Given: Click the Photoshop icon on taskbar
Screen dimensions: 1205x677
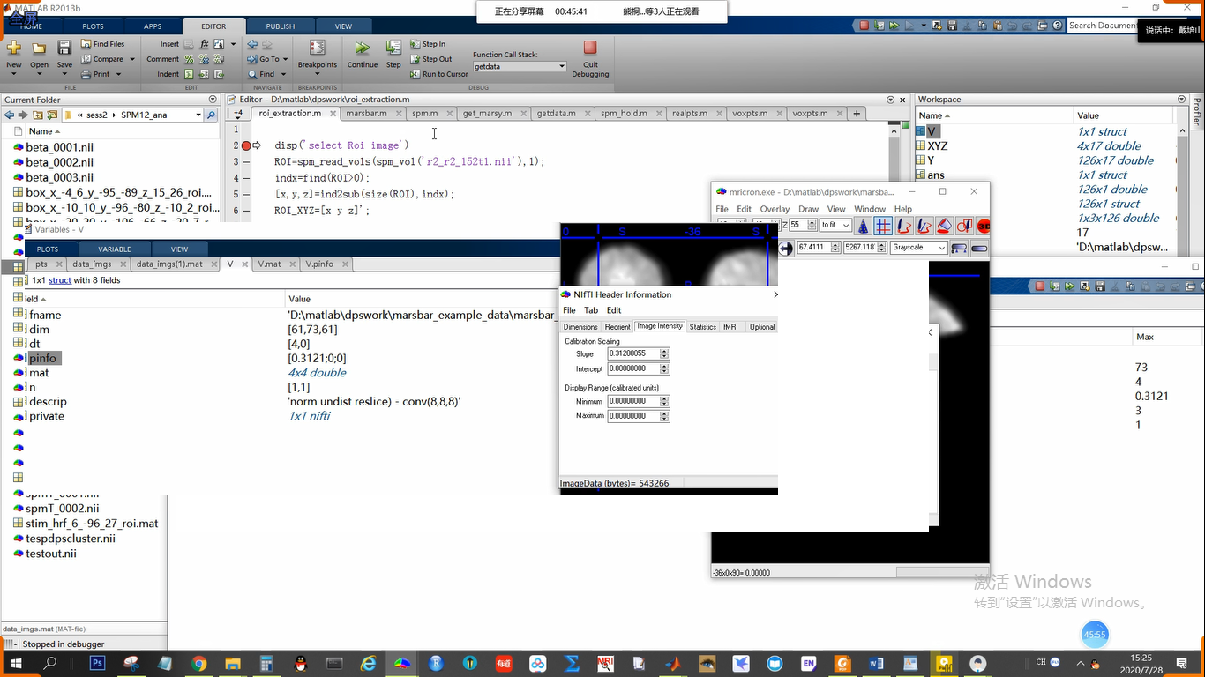Looking at the screenshot, I should pos(98,663).
